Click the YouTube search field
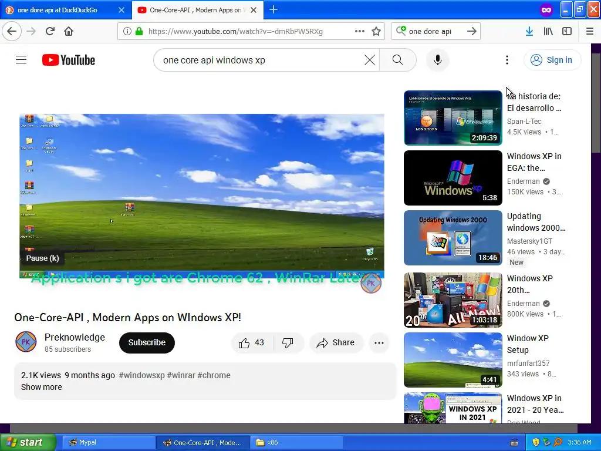 261,60
